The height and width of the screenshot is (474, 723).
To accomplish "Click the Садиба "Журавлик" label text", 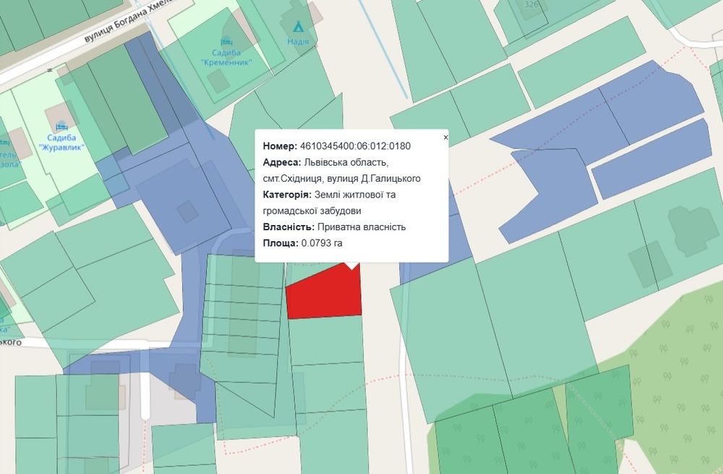I will 61,143.
